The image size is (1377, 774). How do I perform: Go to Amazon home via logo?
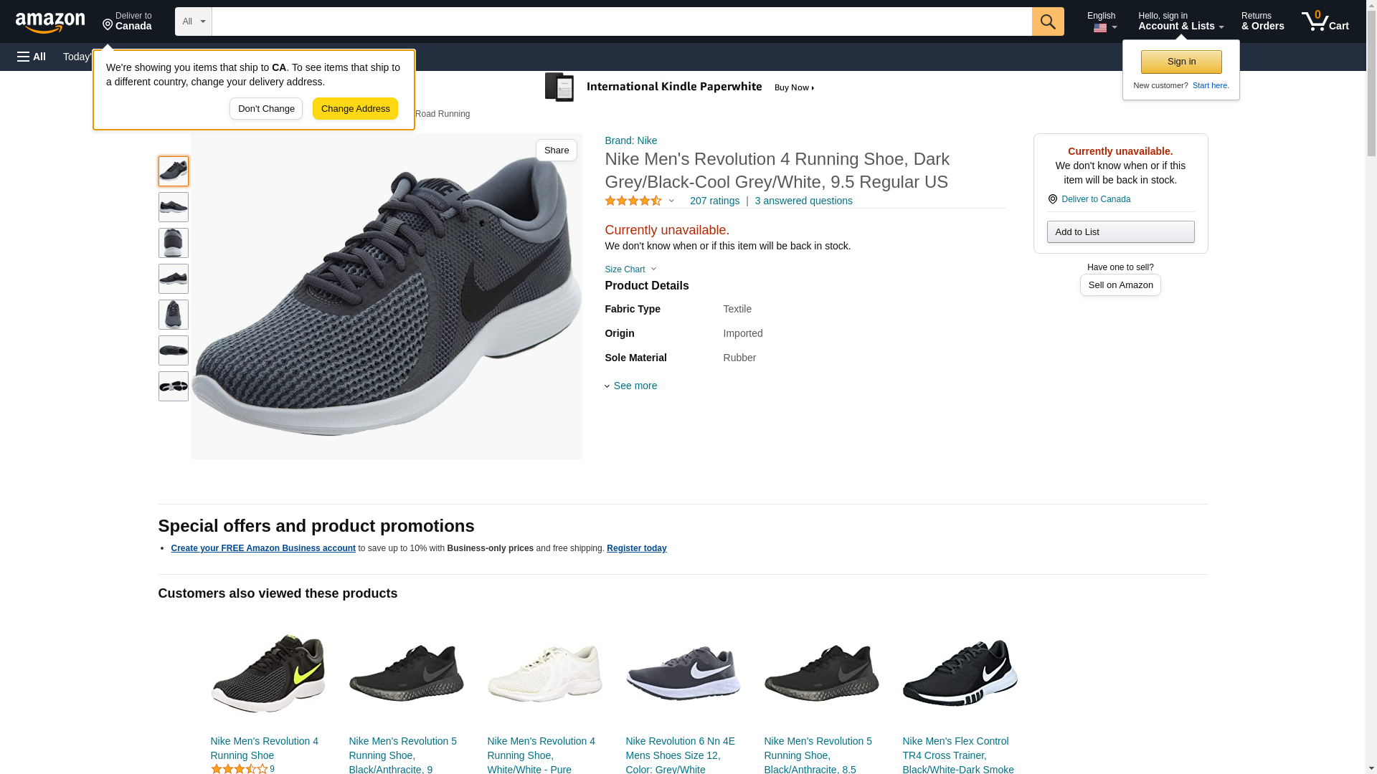pyautogui.click(x=50, y=22)
